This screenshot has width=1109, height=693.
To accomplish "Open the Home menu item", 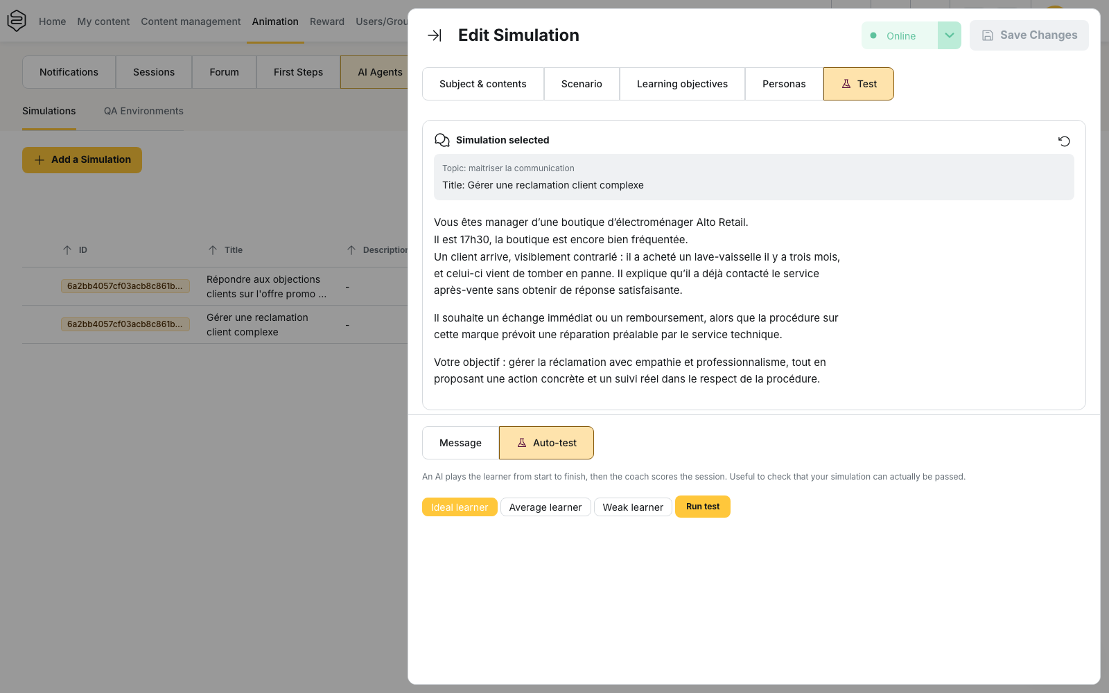I will (x=53, y=21).
